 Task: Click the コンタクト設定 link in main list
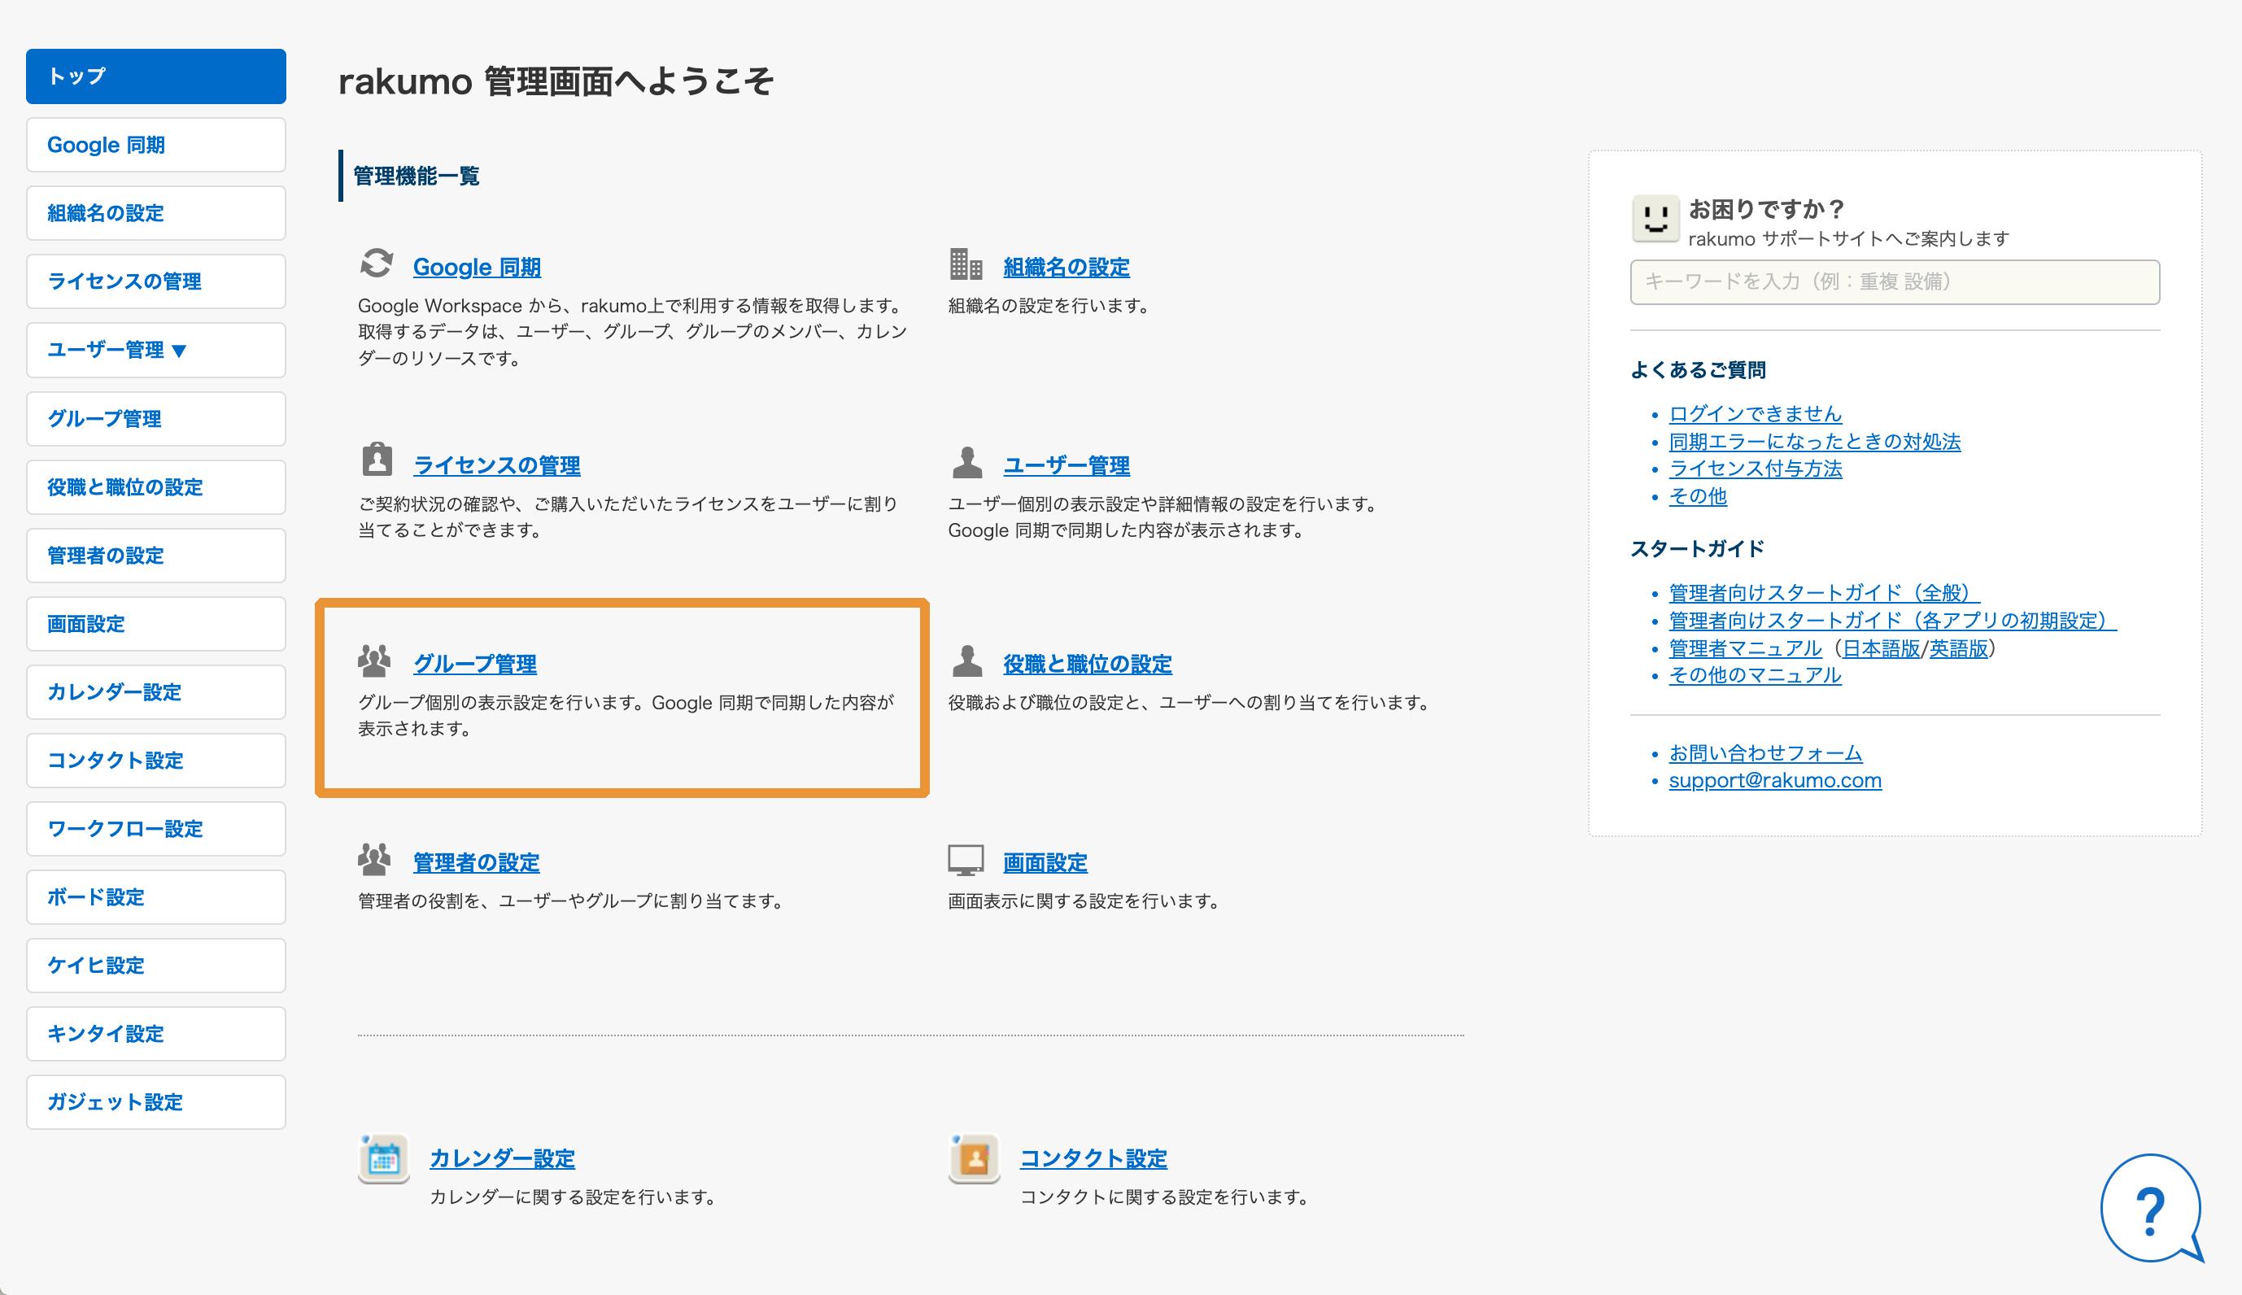1093,1158
